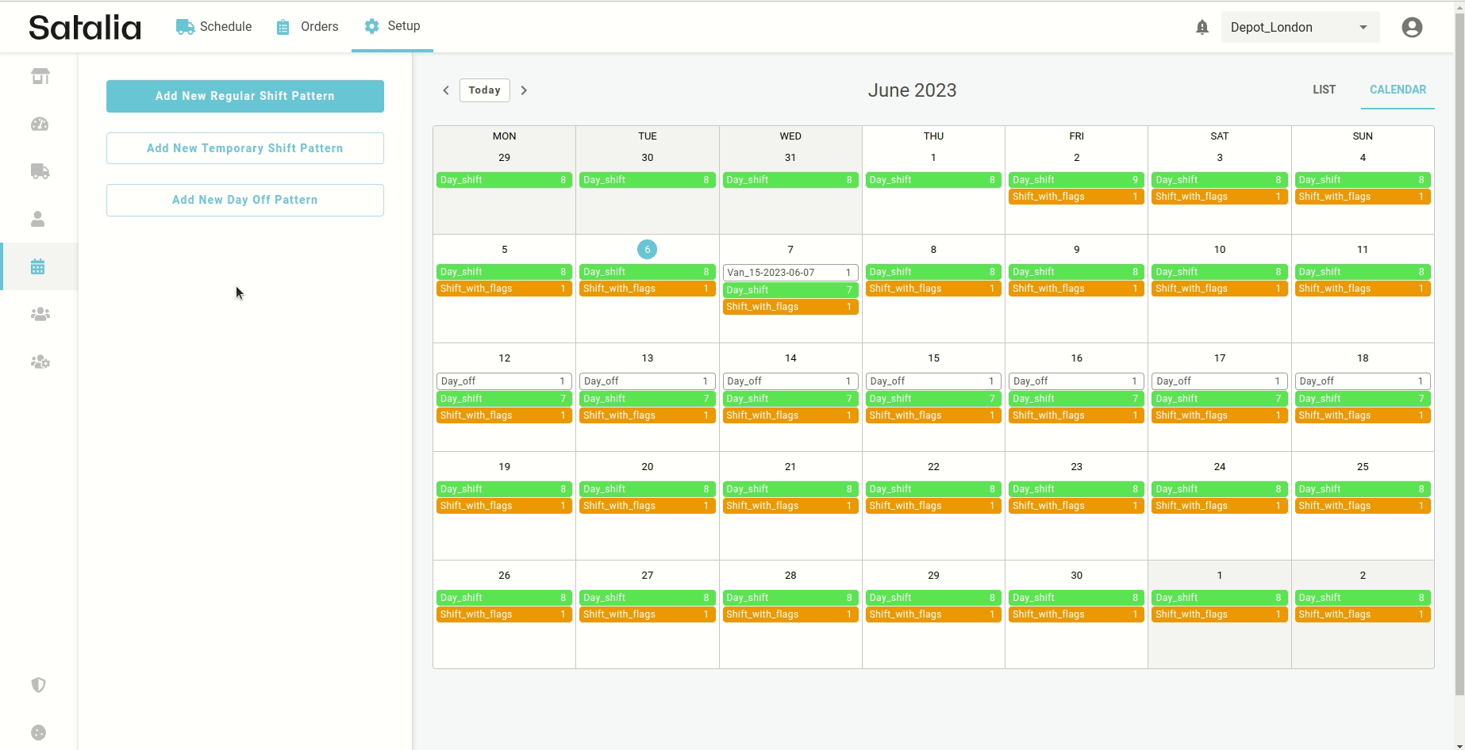Advance to next month with the chevron
This screenshot has width=1465, height=750.
coord(524,90)
